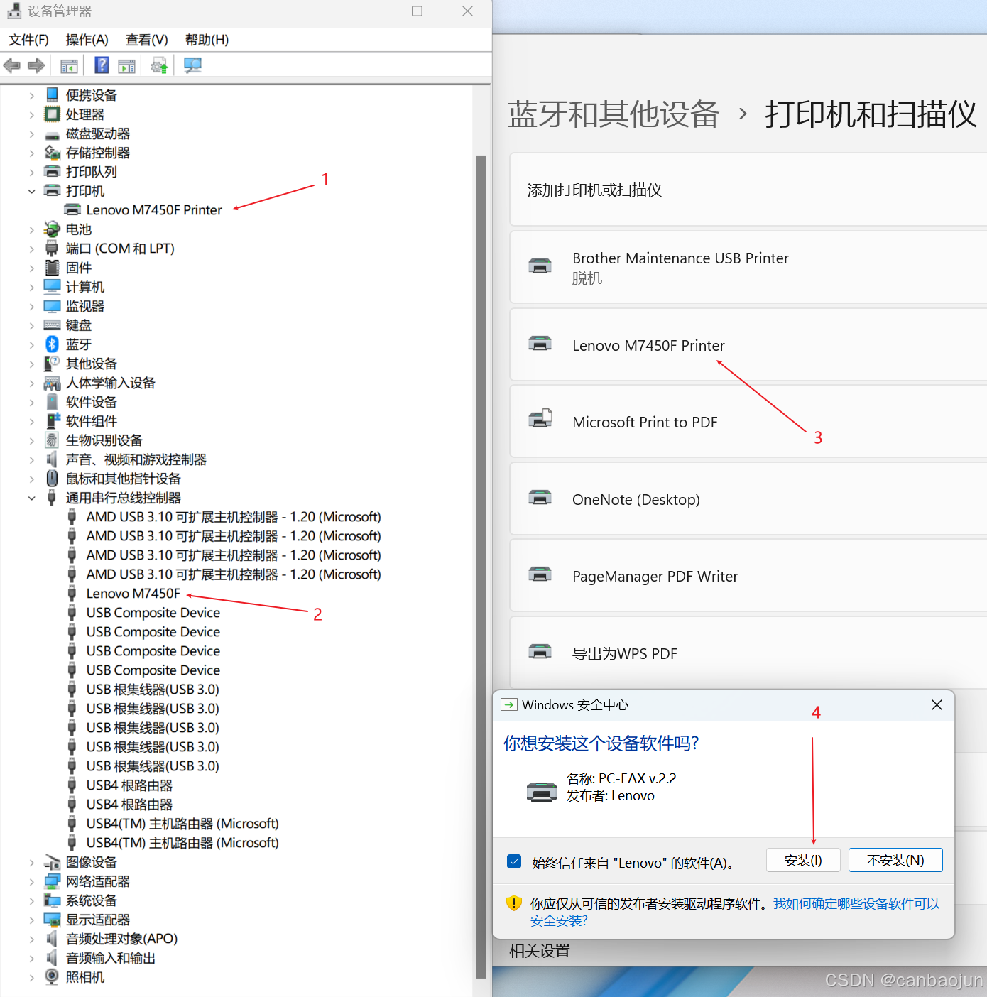Expand the 显示适配器 category
Image resolution: width=987 pixels, height=997 pixels.
pos(31,920)
